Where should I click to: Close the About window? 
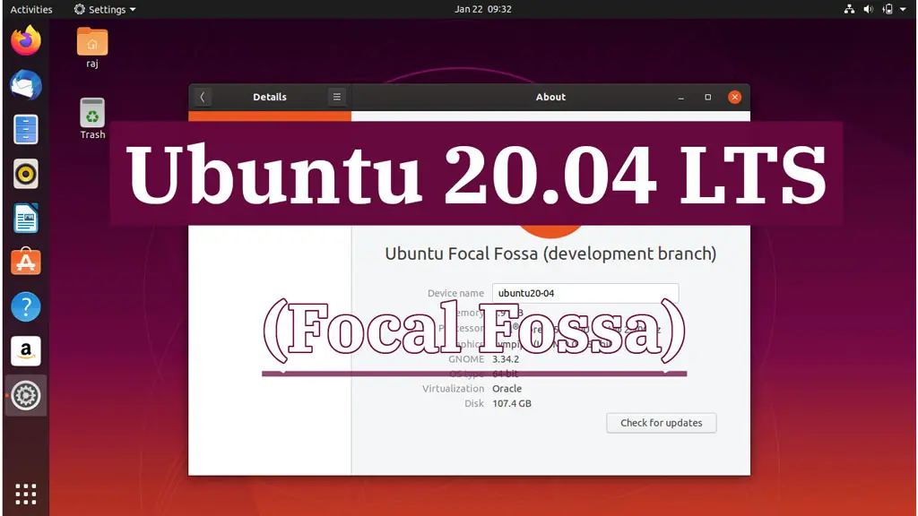[x=735, y=97]
